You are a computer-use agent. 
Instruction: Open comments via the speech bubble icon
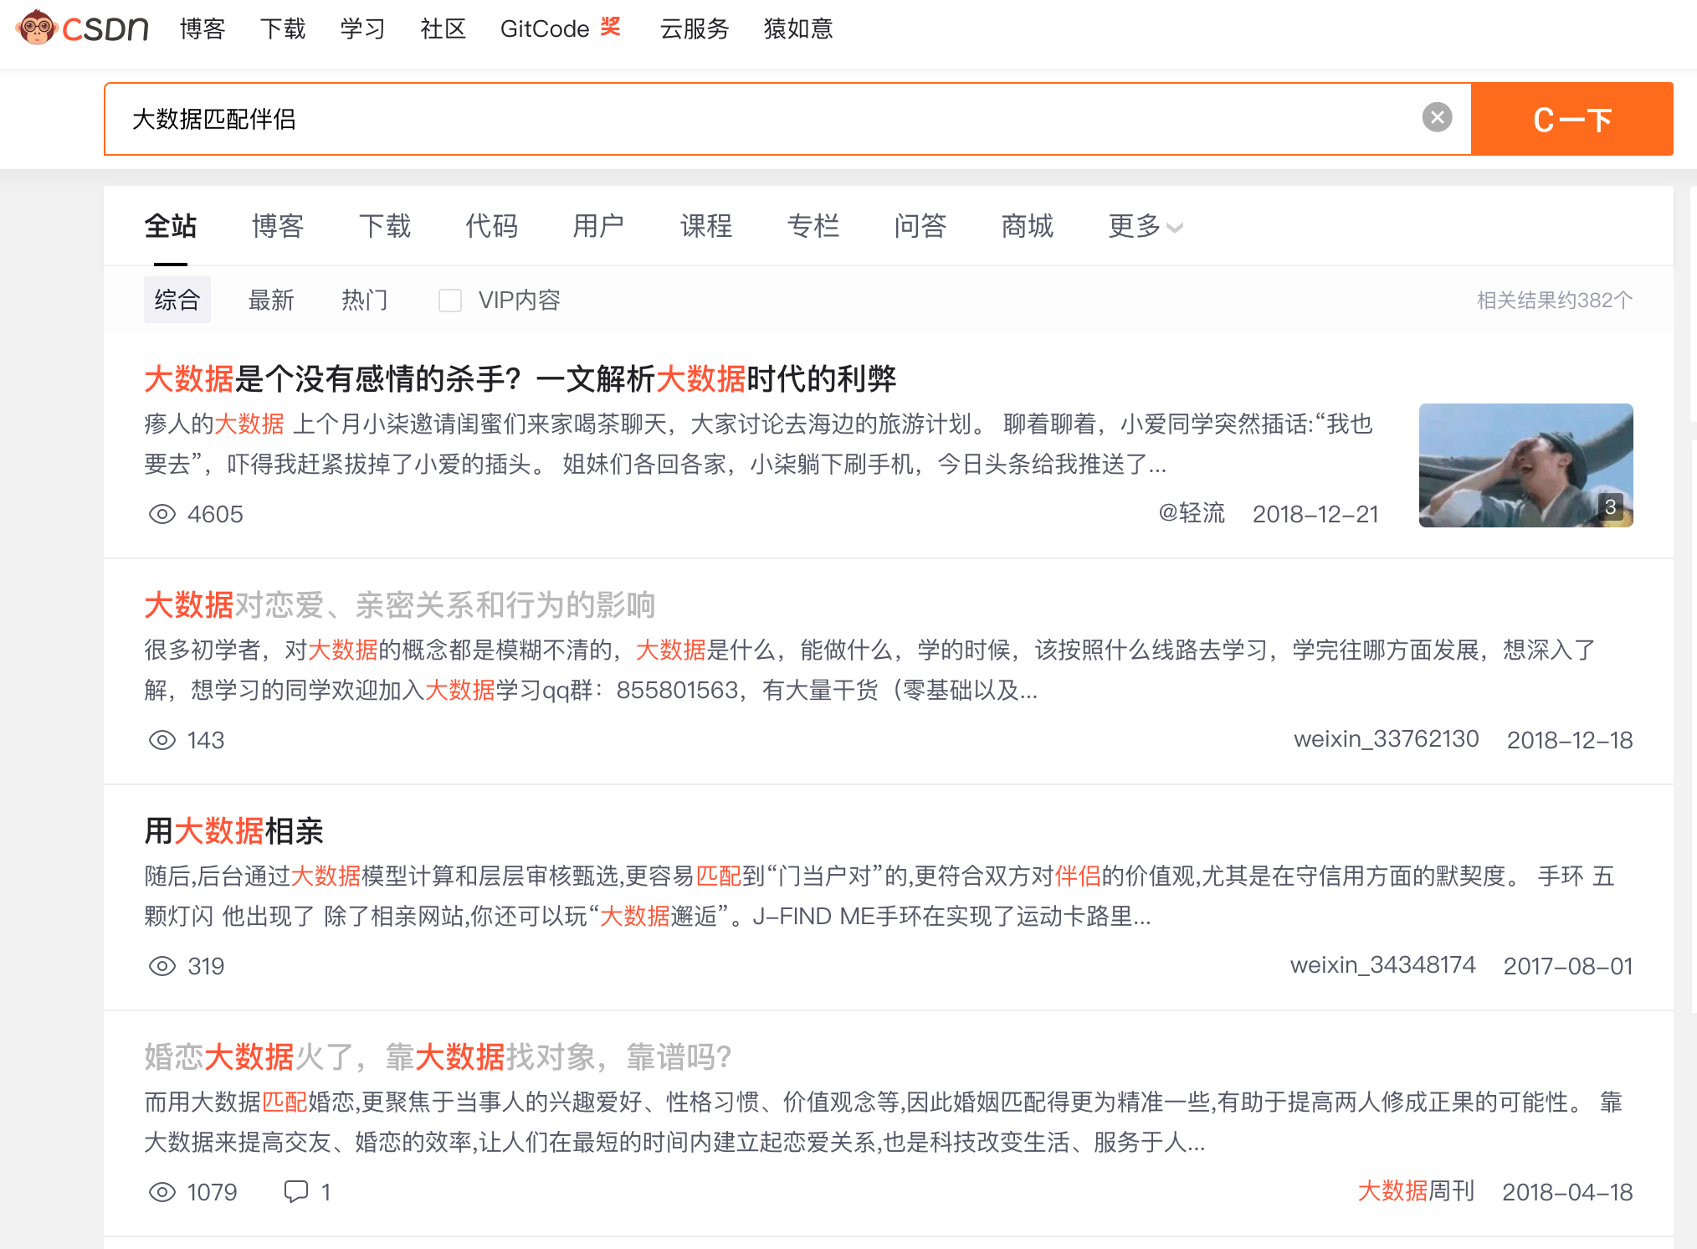click(296, 1191)
